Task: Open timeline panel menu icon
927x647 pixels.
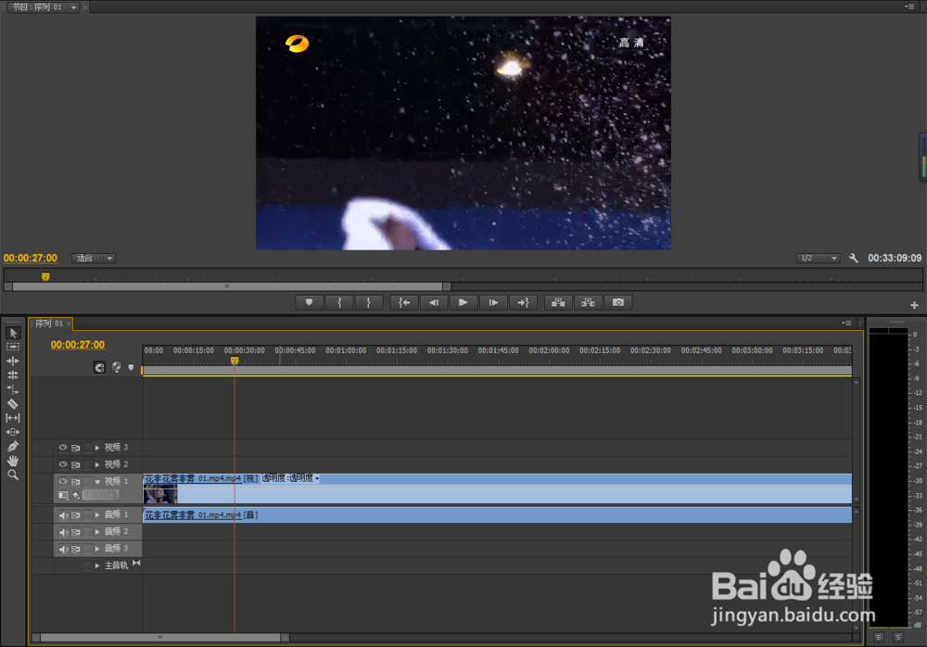Action: (846, 323)
